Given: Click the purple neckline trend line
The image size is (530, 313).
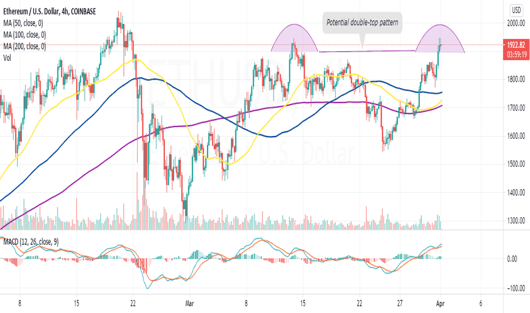Looking at the screenshot, I should click(367, 51).
